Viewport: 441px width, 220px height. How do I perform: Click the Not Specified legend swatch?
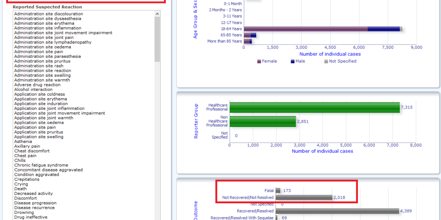pyautogui.click(x=326, y=61)
